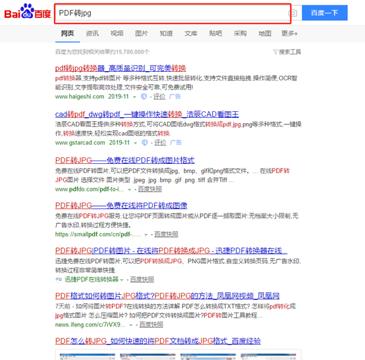
Task: Expand dropdown arrow after www.pdfdo.com URL
Action: click(129, 190)
